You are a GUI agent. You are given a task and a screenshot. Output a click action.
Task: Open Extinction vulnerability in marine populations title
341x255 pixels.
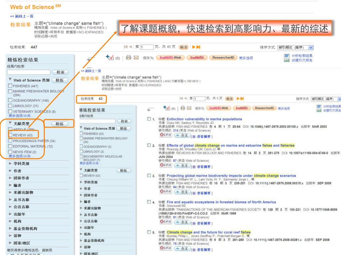tap(204, 119)
